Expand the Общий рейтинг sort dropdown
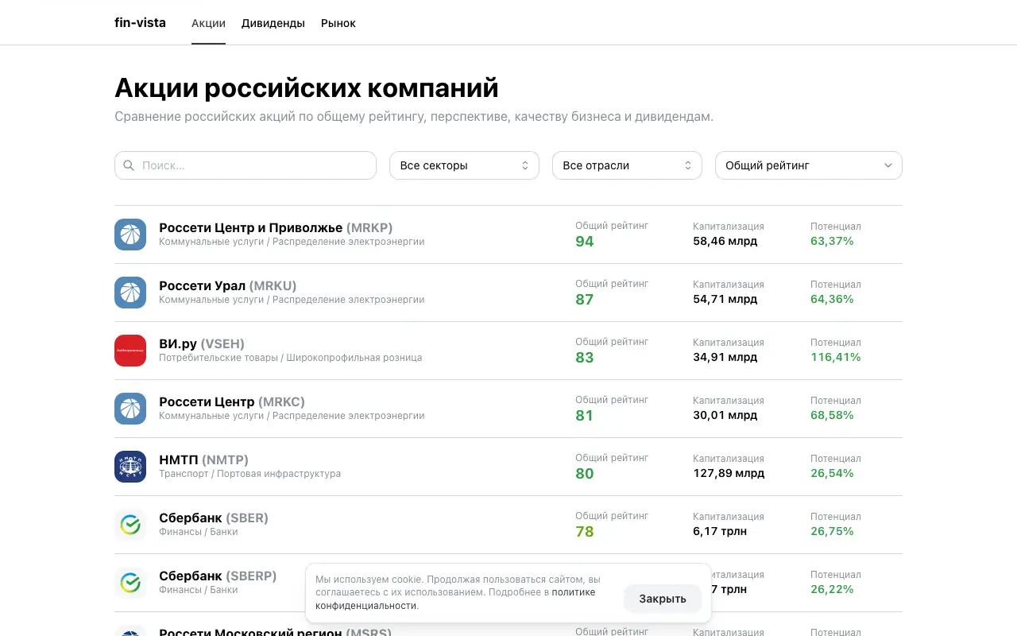 coord(809,165)
